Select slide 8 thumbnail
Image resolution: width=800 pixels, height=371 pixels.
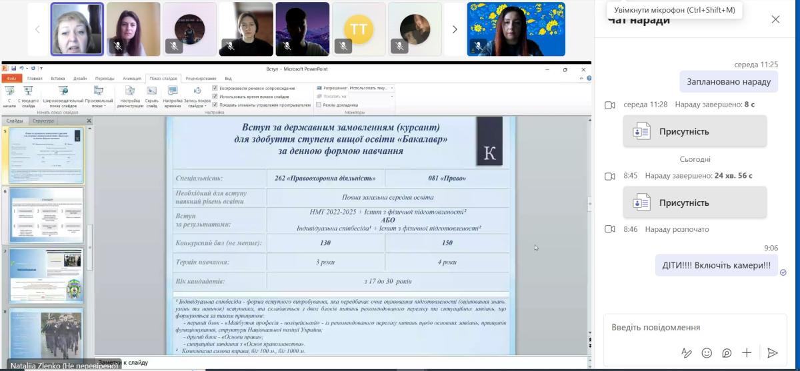point(46,335)
